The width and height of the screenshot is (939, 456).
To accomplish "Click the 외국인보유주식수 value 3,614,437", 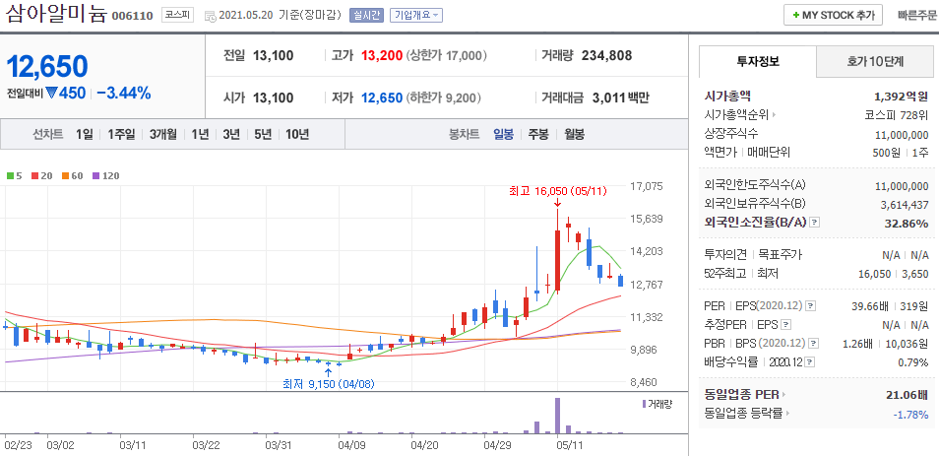I will pyautogui.click(x=905, y=204).
